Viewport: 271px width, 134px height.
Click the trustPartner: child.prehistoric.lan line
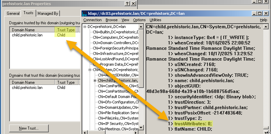[x=208, y=107]
